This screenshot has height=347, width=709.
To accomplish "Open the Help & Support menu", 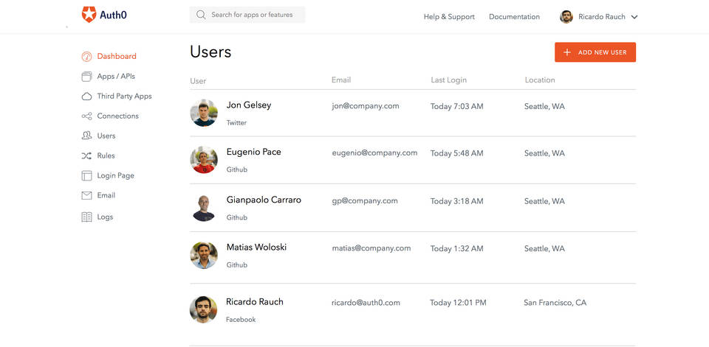I will [449, 17].
